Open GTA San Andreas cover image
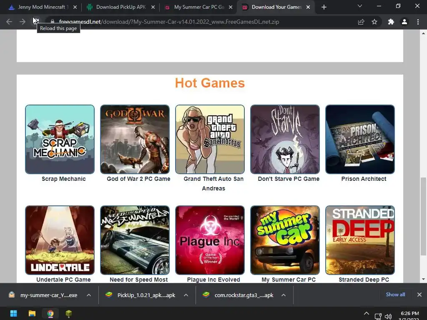Image resolution: width=427 pixels, height=320 pixels. [210, 139]
